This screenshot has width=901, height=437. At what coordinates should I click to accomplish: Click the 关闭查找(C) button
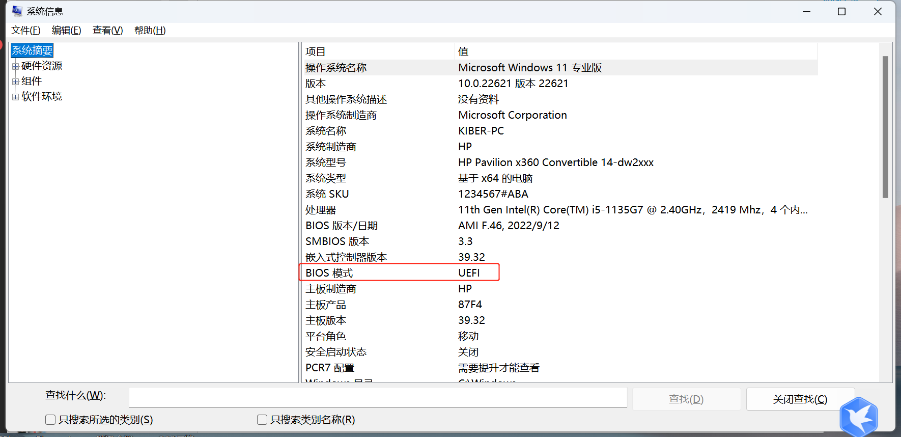pos(800,399)
